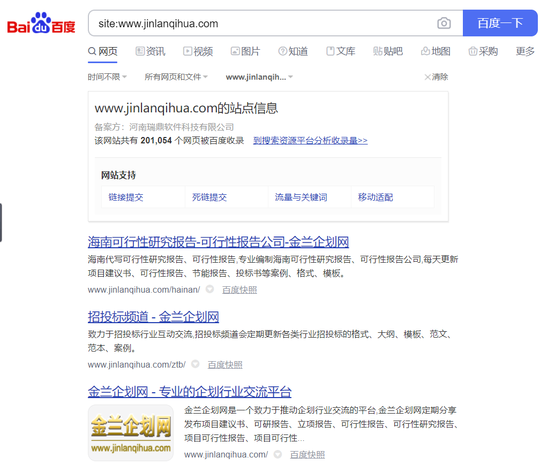The height and width of the screenshot is (473, 555).
Task: Open the 图片 tab
Action: coord(245,51)
